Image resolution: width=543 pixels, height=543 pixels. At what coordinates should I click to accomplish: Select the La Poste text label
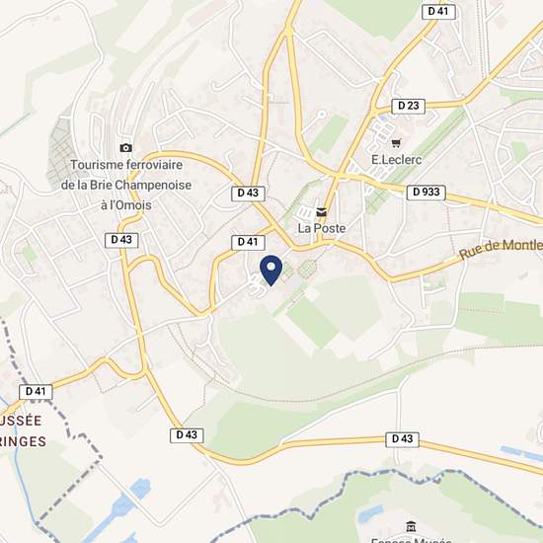(x=322, y=228)
